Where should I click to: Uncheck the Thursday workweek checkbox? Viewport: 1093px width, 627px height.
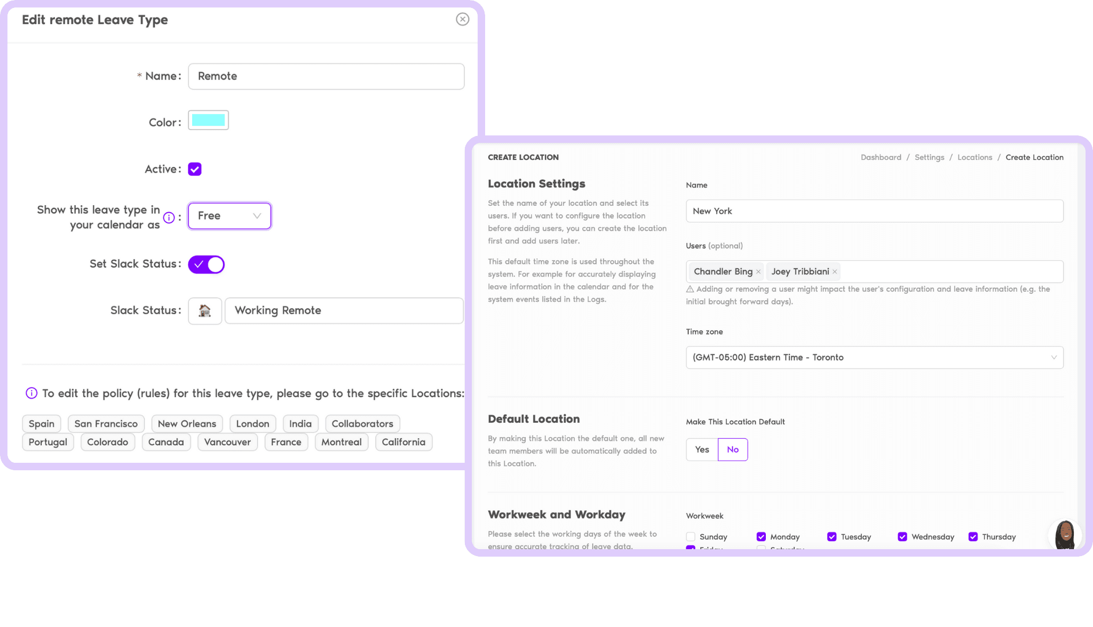point(973,536)
